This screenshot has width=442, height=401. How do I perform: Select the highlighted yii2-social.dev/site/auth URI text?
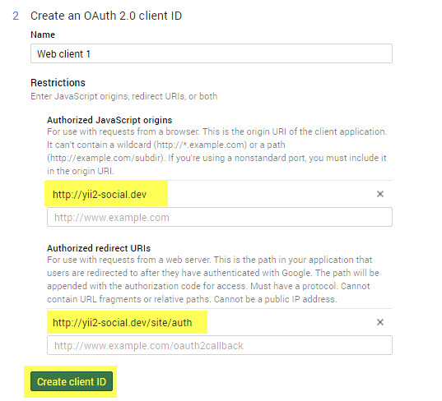point(123,322)
